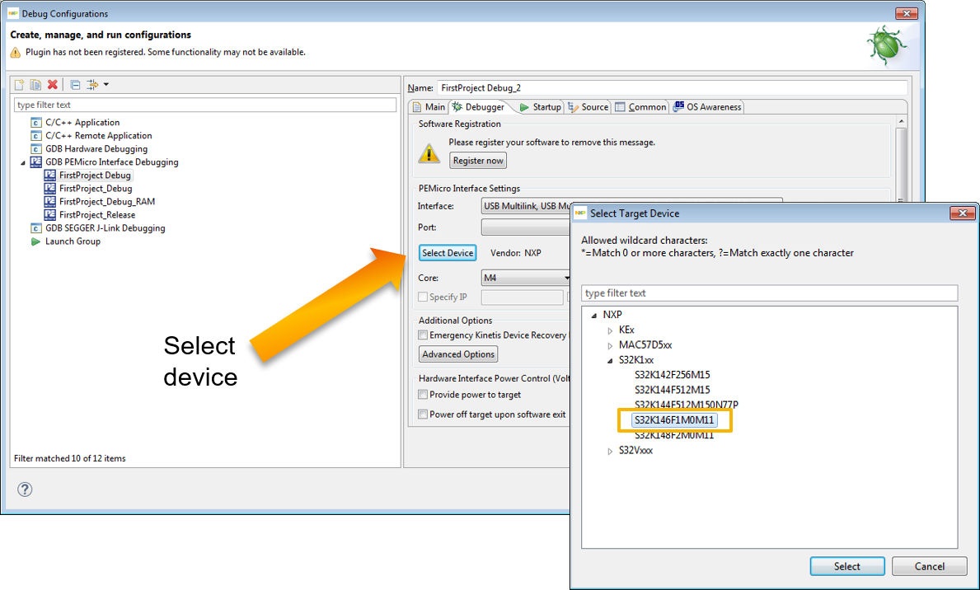
Task: Select the Launch Group green arrow icon
Action: pos(35,241)
